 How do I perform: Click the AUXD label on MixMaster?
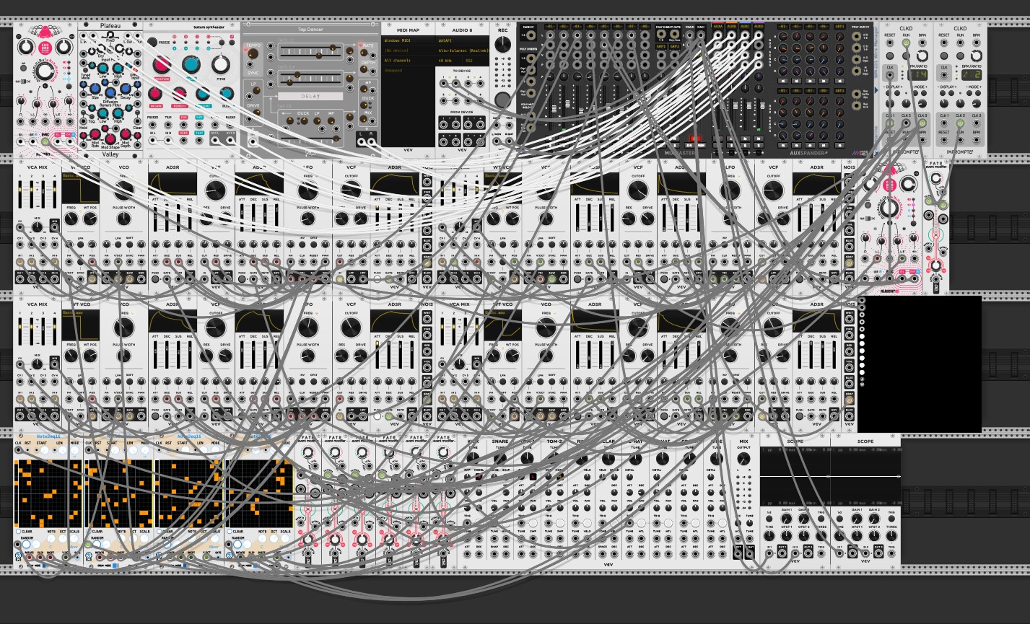[x=759, y=27]
